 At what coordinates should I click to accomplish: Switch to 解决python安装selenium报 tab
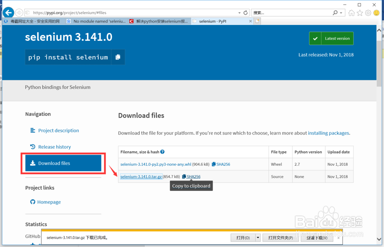(x=159, y=21)
